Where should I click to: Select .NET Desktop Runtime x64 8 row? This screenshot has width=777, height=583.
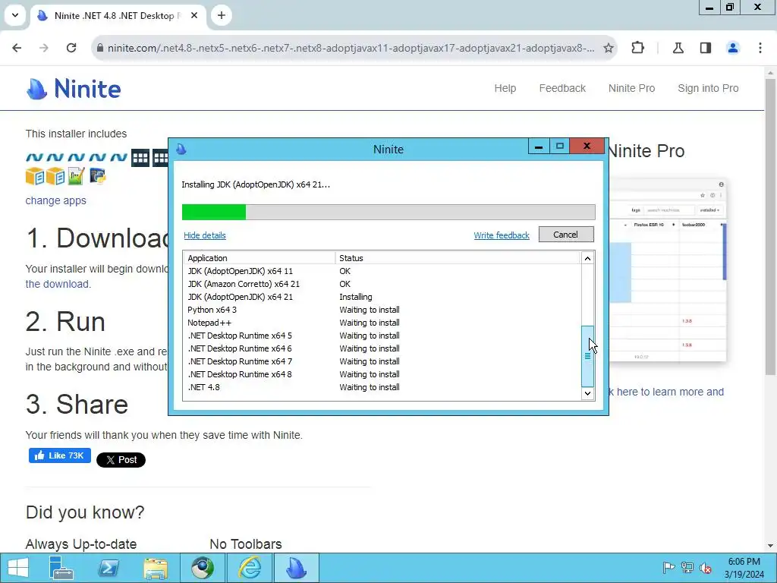(x=382, y=374)
